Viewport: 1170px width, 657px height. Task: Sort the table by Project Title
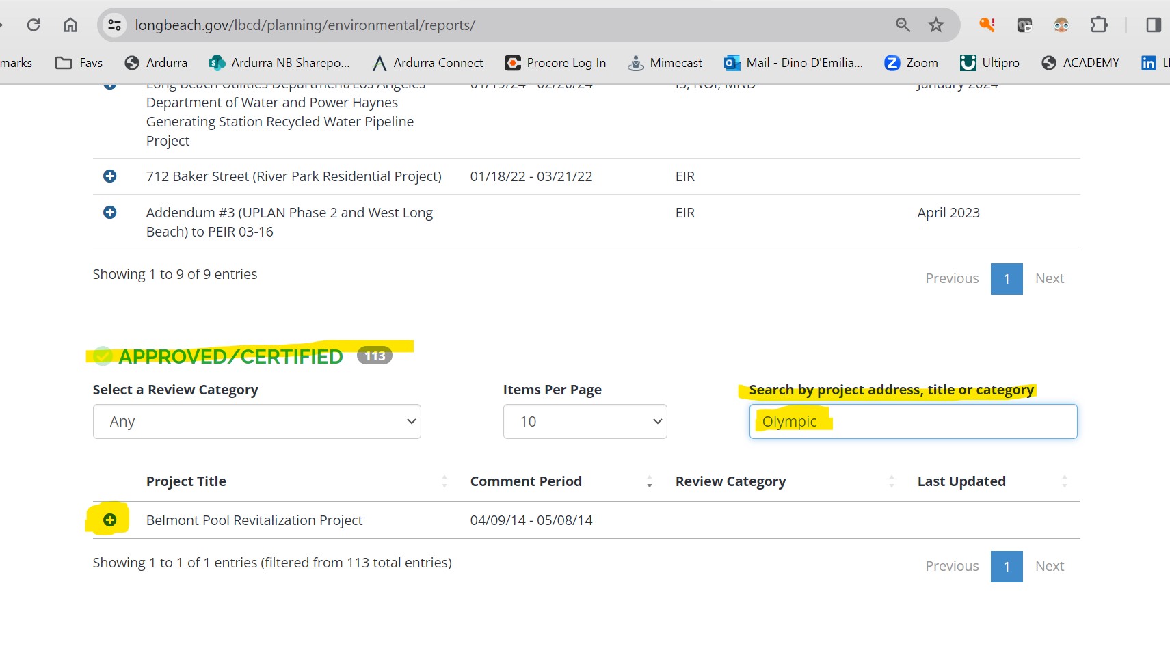(x=186, y=481)
